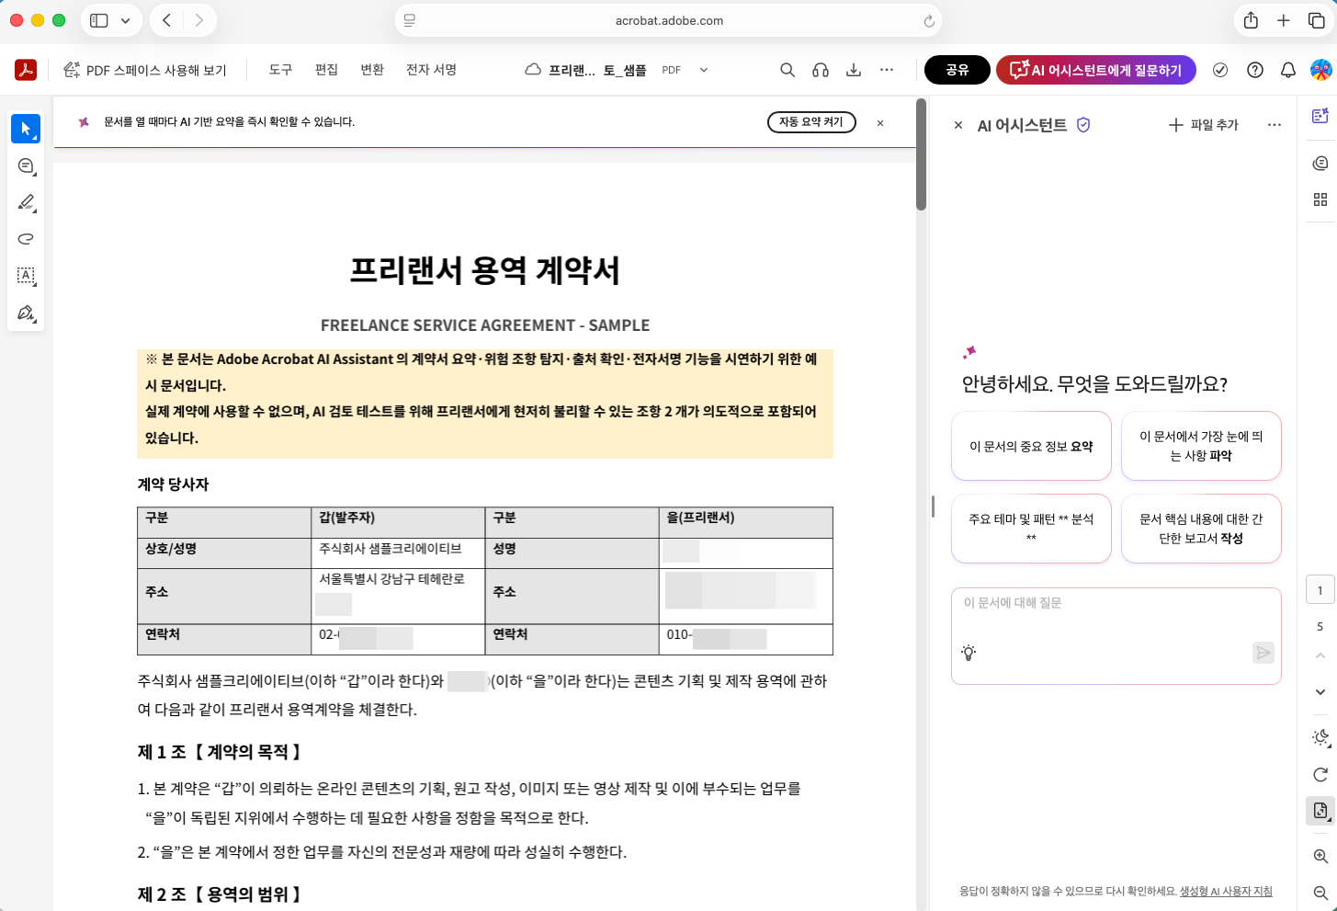Image resolution: width=1337 pixels, height=911 pixels.
Task: Click the Safari address bar acrobat.adobe.com
Action: click(x=668, y=20)
